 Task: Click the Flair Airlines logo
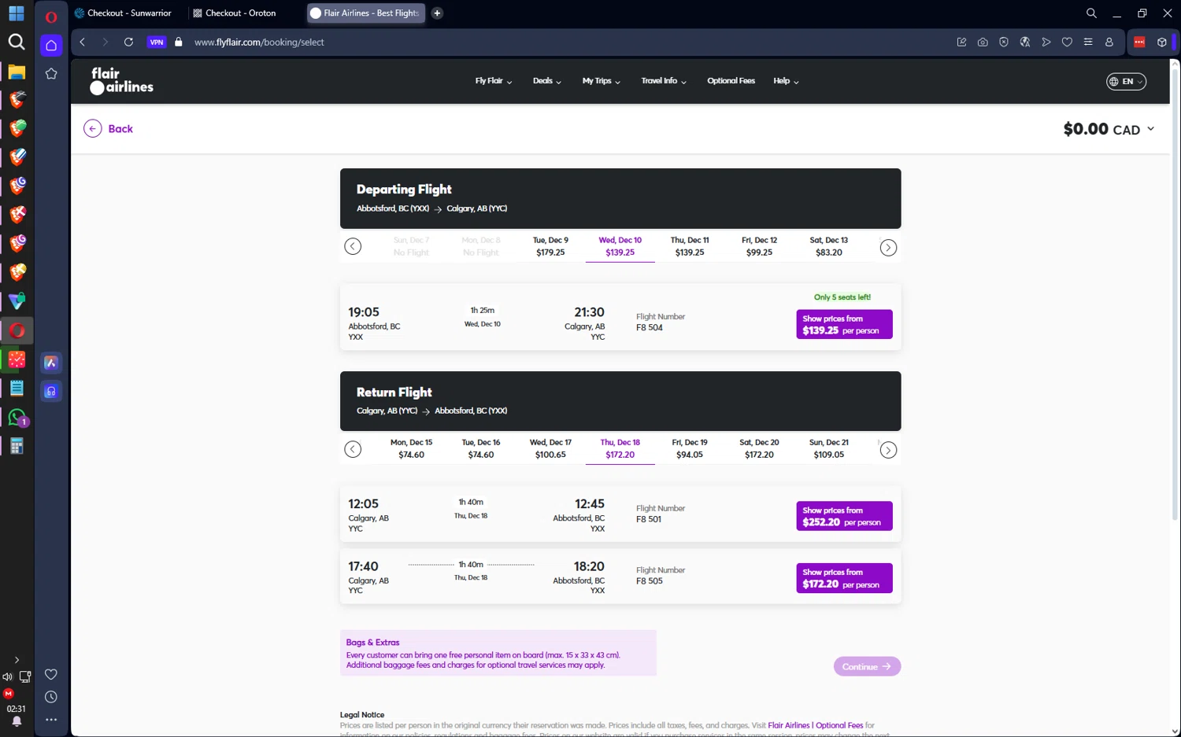tap(122, 80)
